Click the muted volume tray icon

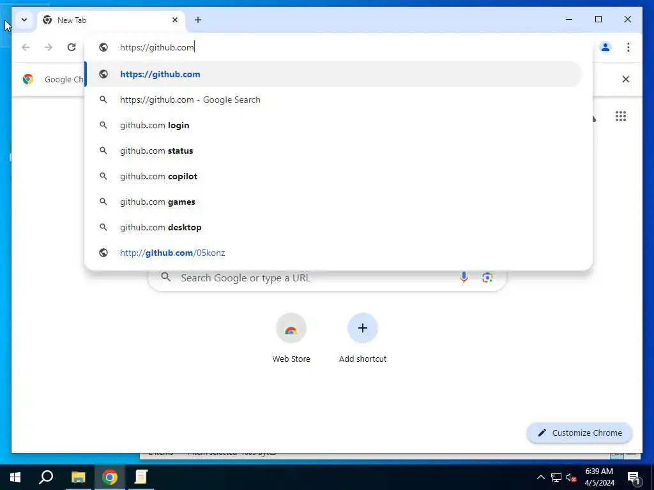click(571, 477)
